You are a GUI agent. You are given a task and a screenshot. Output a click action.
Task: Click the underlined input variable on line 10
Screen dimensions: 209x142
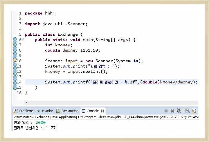(71, 61)
